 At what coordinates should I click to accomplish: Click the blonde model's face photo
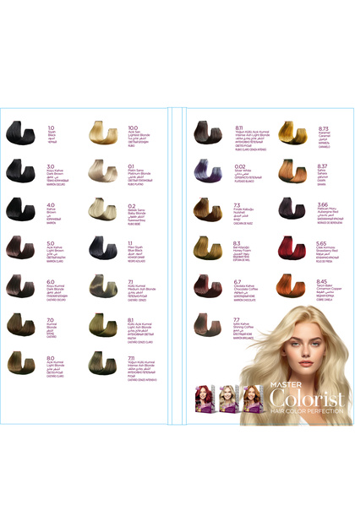(x=307, y=350)
